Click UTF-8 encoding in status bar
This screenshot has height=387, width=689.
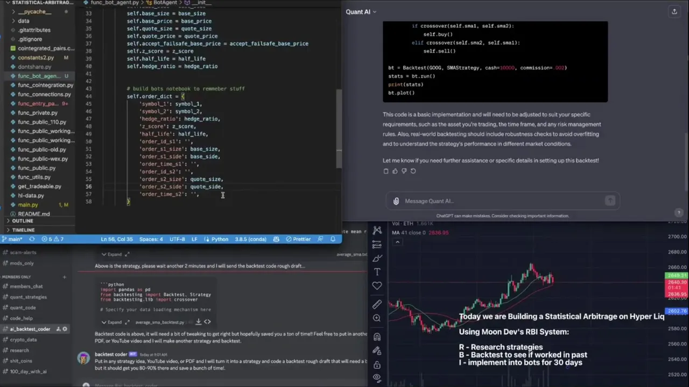coord(177,239)
